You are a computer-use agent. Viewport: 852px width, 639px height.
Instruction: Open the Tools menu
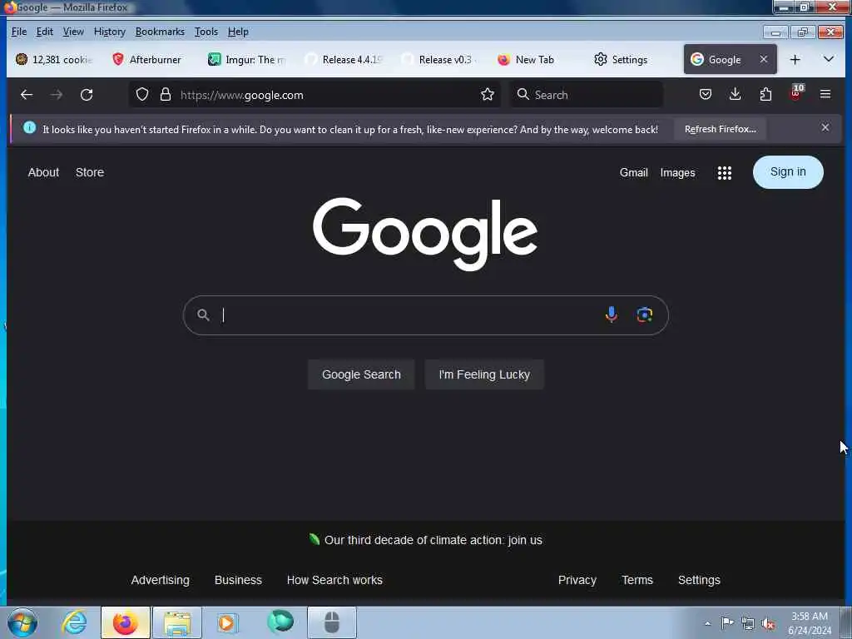[206, 32]
